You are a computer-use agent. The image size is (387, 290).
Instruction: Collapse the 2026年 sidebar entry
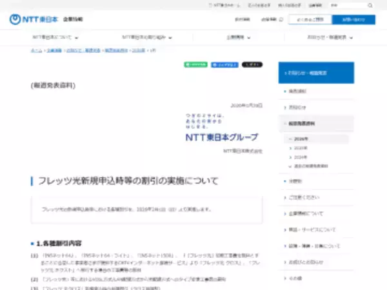(316, 139)
